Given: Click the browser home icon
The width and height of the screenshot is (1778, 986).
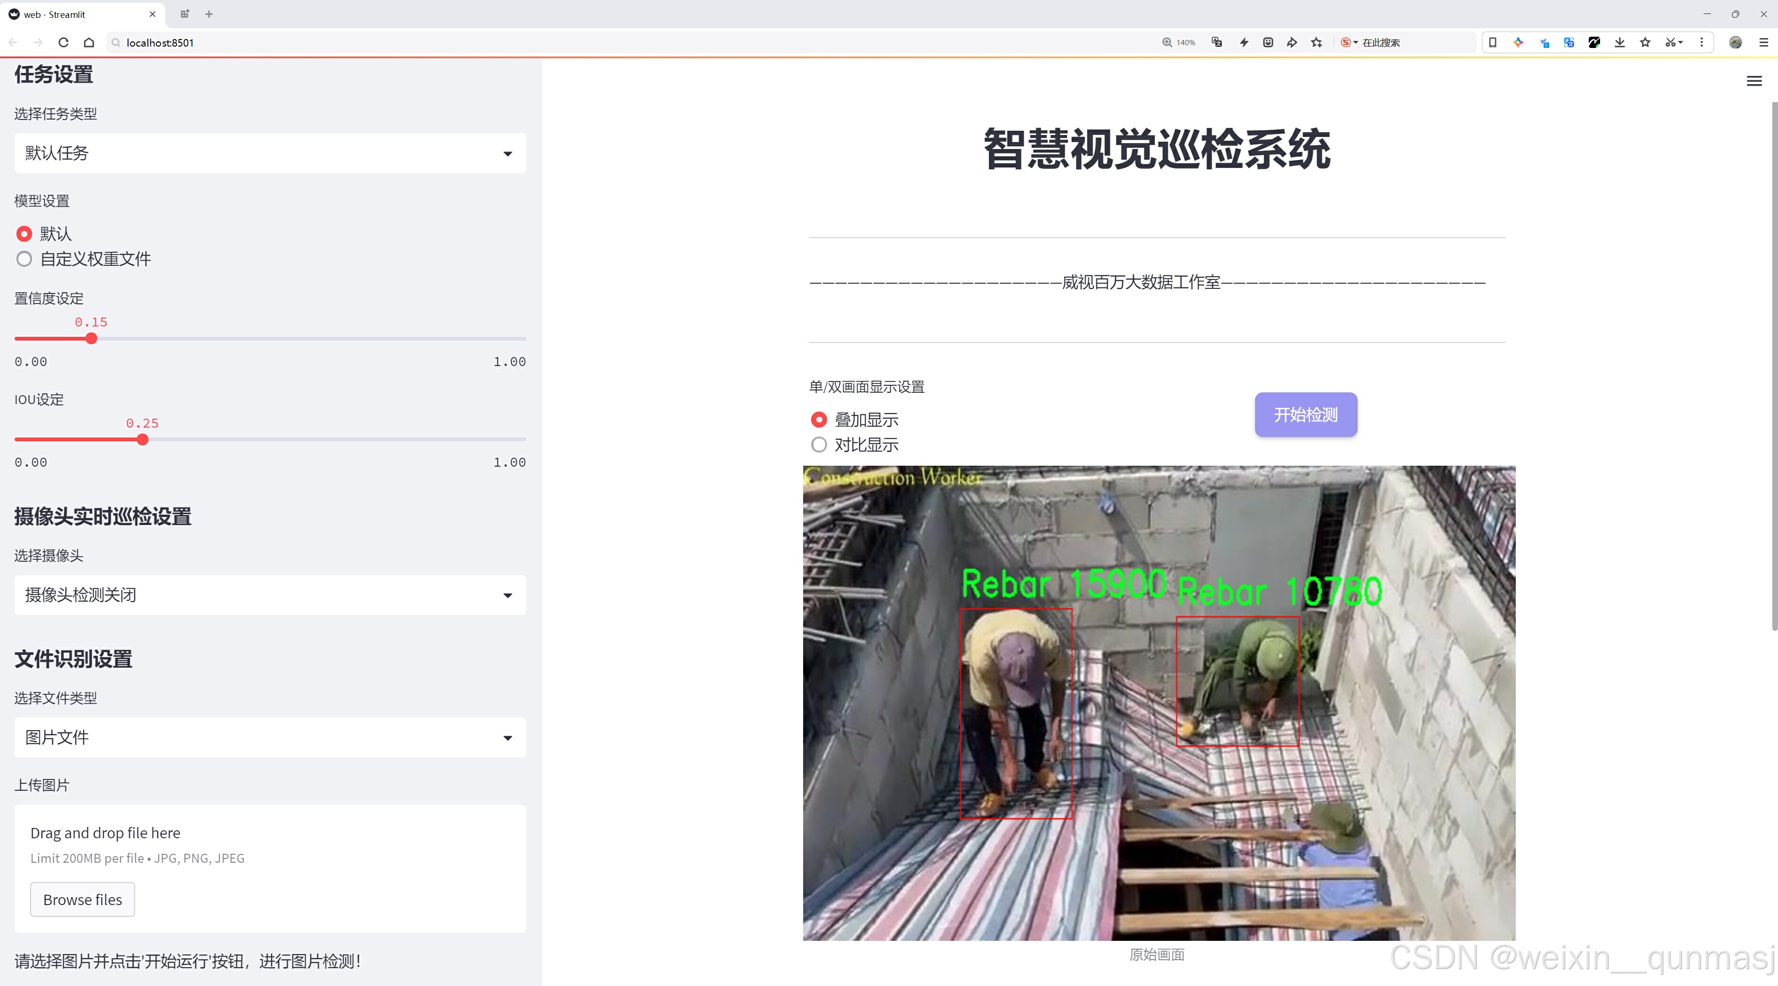Looking at the screenshot, I should tap(89, 43).
